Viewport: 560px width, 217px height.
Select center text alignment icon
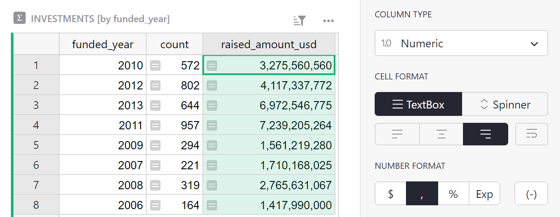coord(441,134)
